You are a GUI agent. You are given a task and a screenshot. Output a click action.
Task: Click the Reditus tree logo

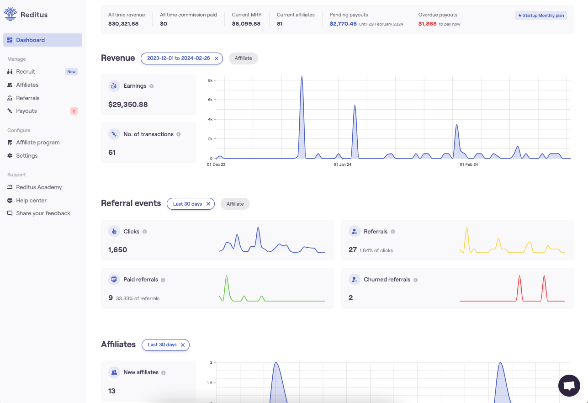tap(10, 14)
